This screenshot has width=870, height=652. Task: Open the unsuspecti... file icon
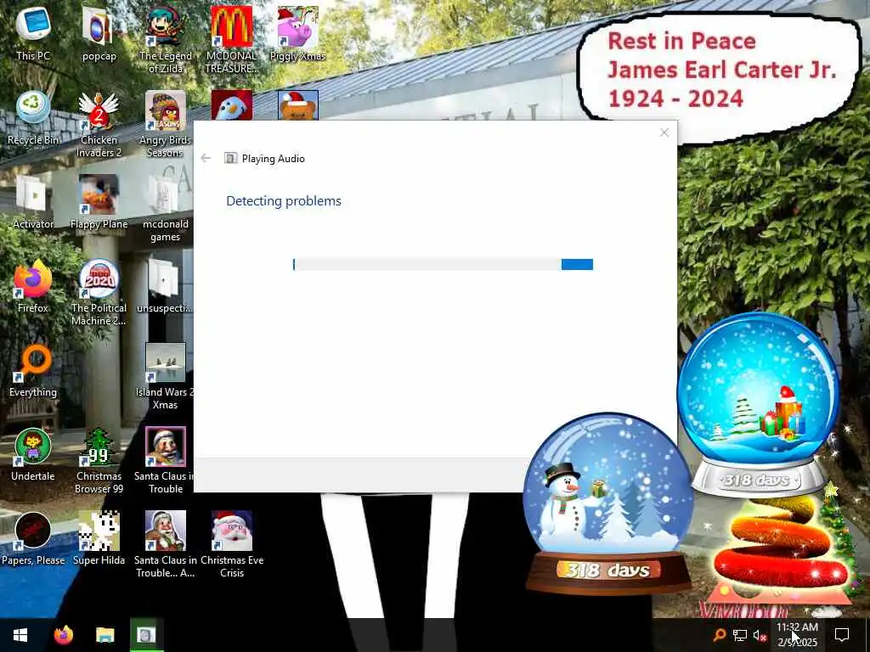coord(164,286)
